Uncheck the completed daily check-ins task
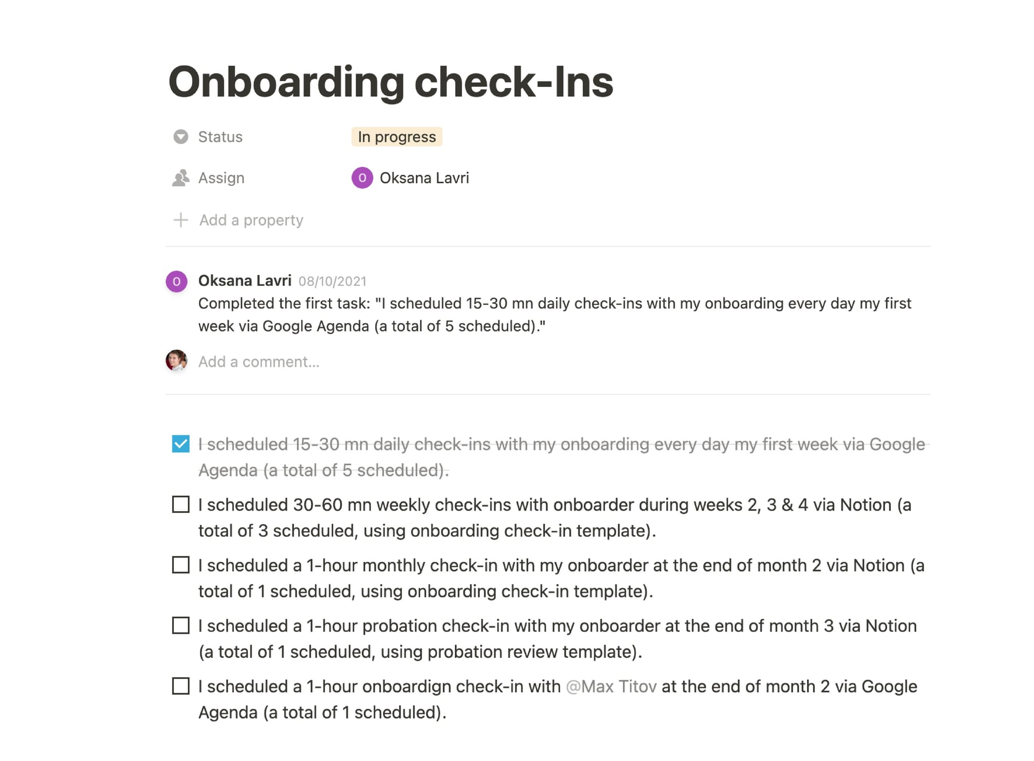Screen dimensions: 1034x761 click(x=180, y=444)
